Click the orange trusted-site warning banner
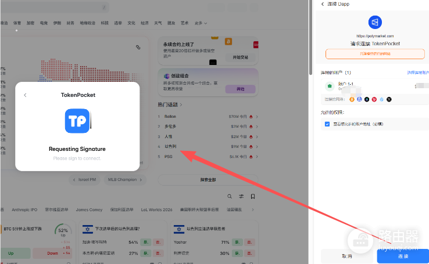The height and width of the screenshot is (264, 429). (375, 54)
